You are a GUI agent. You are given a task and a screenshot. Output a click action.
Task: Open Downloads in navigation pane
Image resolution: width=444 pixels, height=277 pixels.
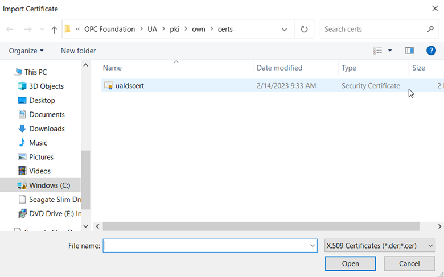click(47, 129)
